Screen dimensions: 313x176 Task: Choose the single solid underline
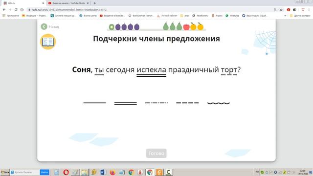click(94, 103)
